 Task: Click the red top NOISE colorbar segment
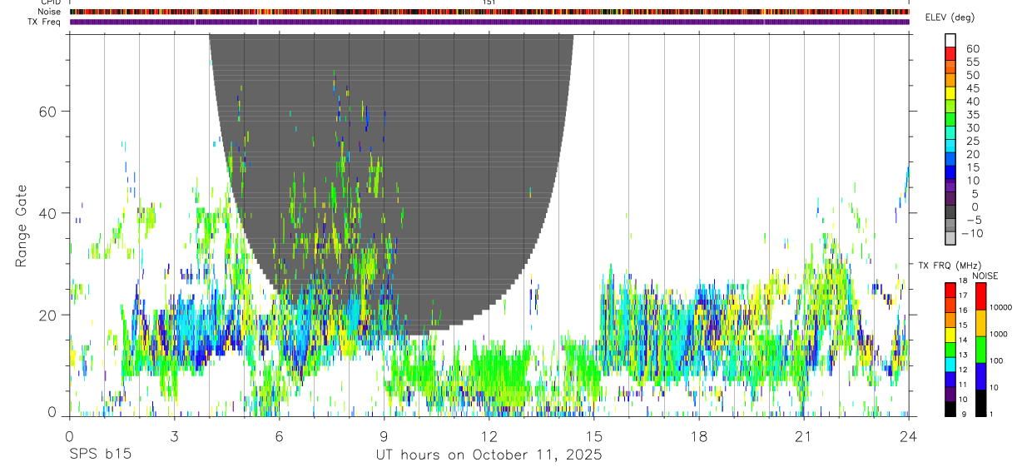tap(981, 296)
